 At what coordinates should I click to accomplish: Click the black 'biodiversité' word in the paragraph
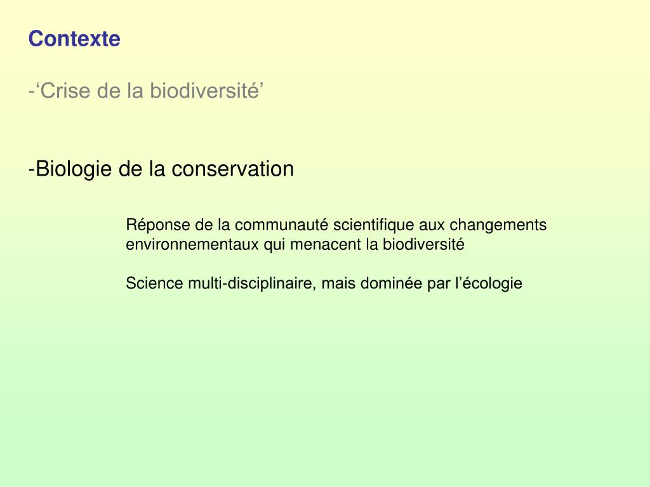423,244
